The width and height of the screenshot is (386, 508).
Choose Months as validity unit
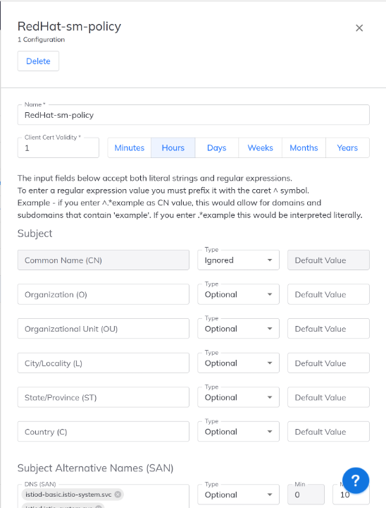pos(304,147)
